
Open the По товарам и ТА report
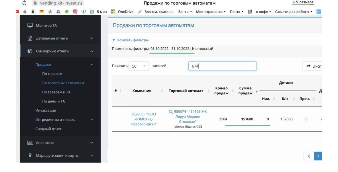(x=56, y=92)
